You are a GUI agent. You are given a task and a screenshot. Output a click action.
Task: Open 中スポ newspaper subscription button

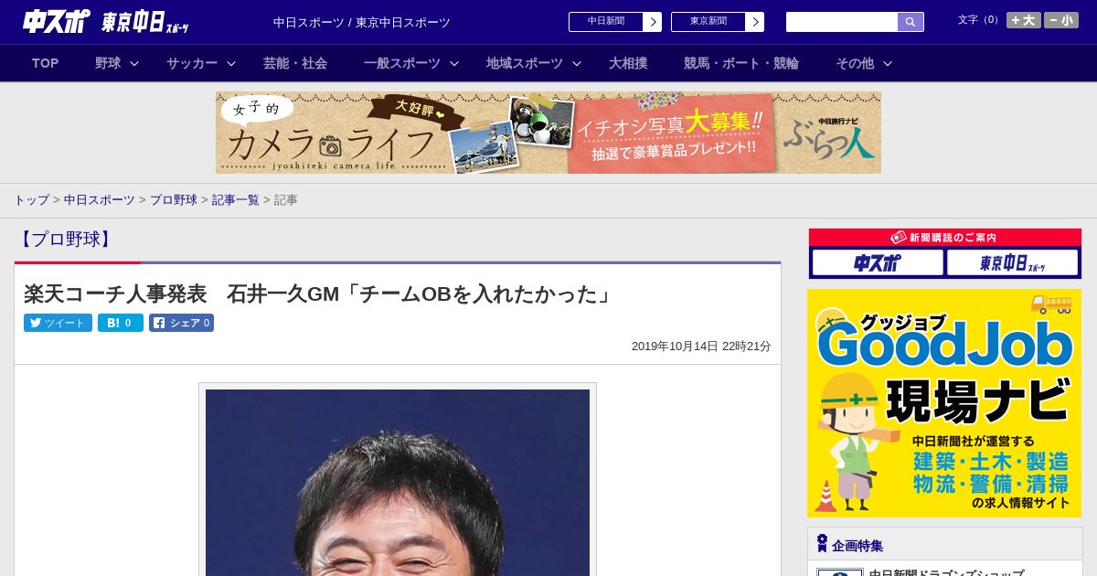coord(878,263)
